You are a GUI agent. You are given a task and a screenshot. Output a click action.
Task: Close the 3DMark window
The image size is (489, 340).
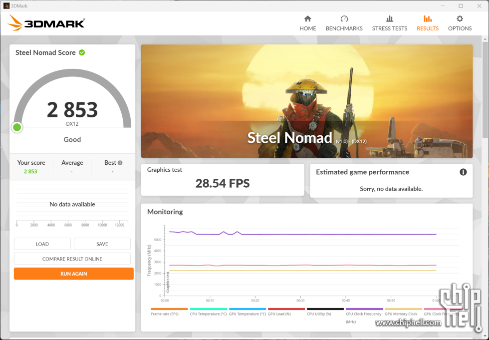(x=480, y=6)
